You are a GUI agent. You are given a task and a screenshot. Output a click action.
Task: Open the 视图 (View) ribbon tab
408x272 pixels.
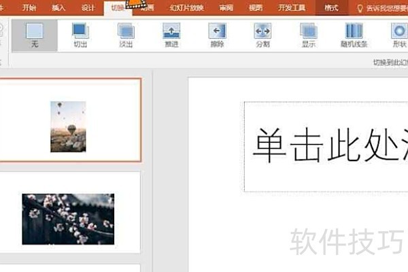pyautogui.click(x=256, y=7)
